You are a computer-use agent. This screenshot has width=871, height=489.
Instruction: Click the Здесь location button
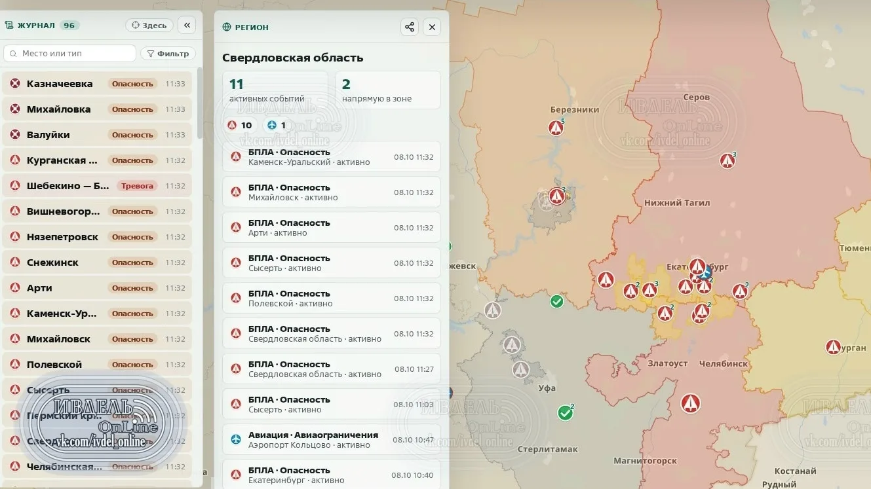149,26
